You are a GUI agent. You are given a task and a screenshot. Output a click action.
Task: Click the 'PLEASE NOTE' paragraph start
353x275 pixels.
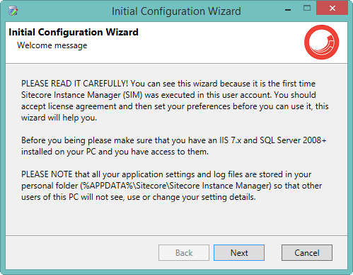[47, 174]
